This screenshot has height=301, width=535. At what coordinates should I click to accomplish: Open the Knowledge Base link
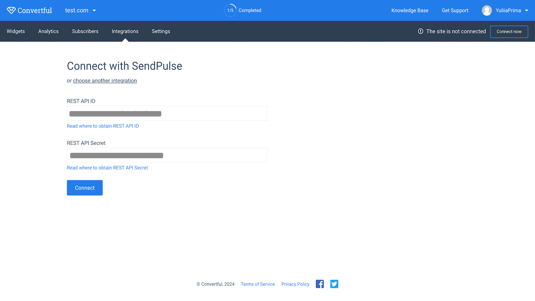410,10
